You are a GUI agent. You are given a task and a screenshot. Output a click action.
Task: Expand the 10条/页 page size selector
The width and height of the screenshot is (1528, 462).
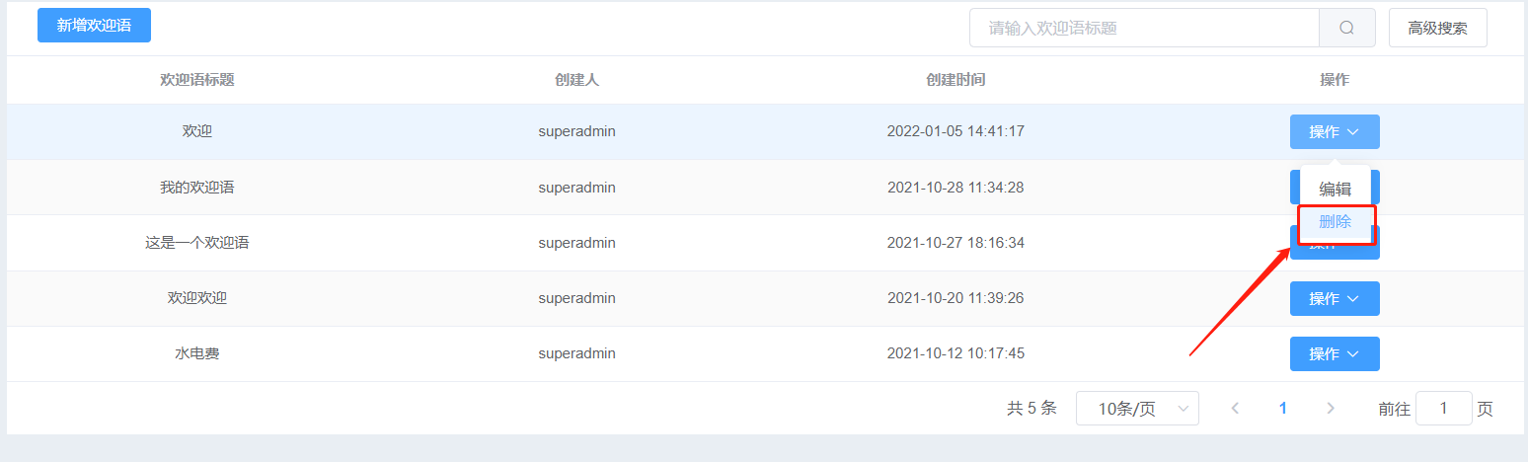point(1137,409)
